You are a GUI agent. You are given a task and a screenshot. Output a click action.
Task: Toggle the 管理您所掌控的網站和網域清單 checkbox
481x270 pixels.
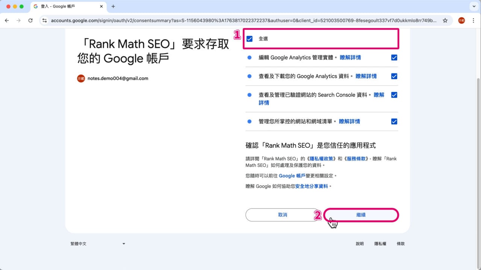click(x=394, y=121)
